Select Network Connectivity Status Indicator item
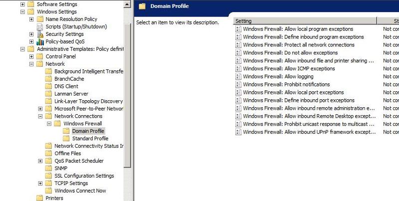The image size is (399, 201). pyautogui.click(x=89, y=146)
